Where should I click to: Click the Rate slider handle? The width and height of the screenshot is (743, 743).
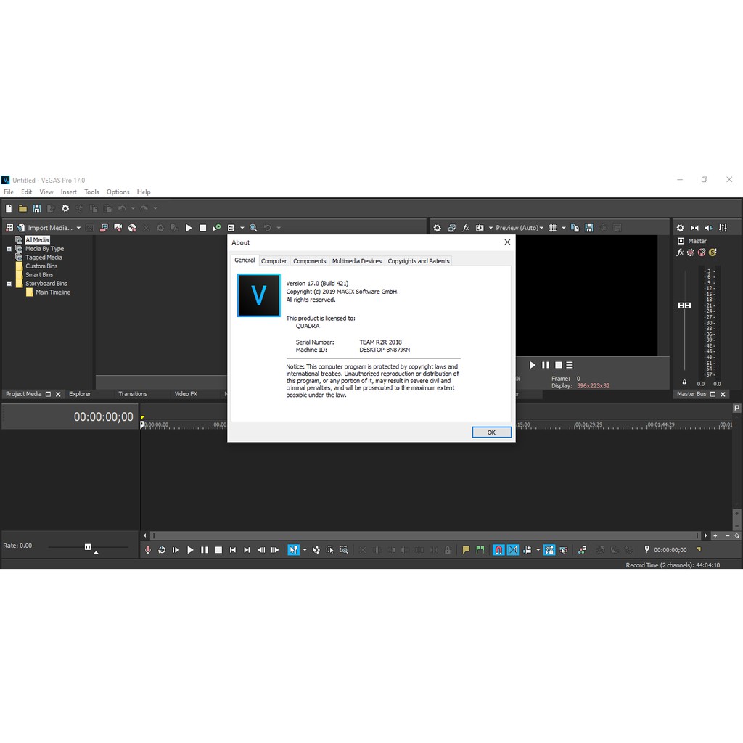pos(88,547)
